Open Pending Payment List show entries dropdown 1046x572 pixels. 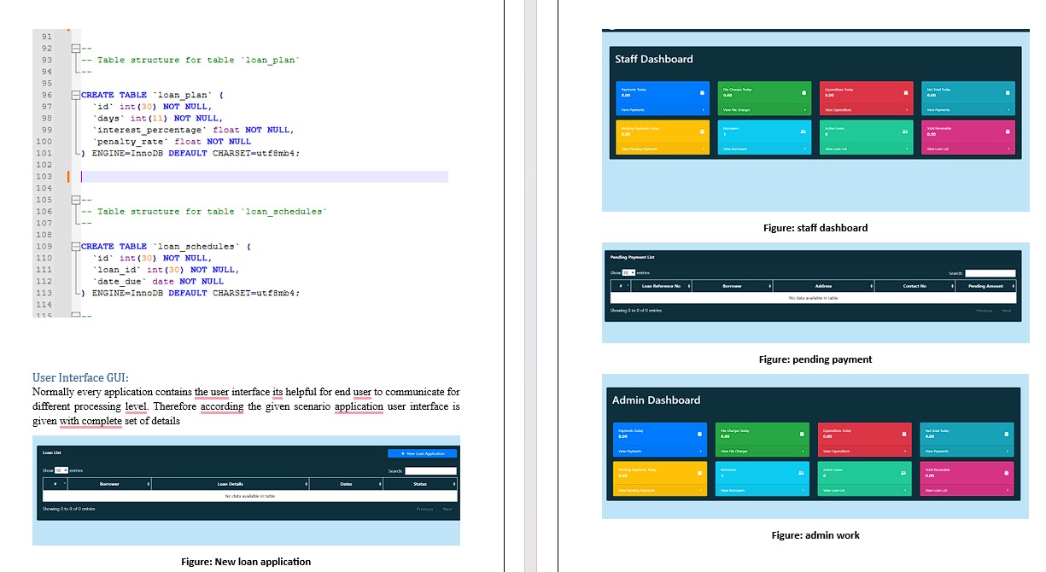pos(628,272)
